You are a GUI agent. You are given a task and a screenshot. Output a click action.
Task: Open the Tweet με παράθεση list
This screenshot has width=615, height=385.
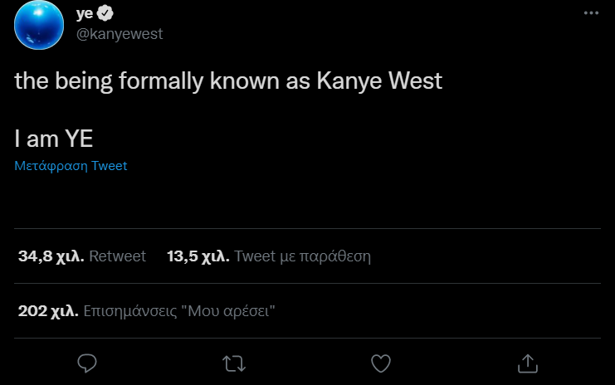302,256
